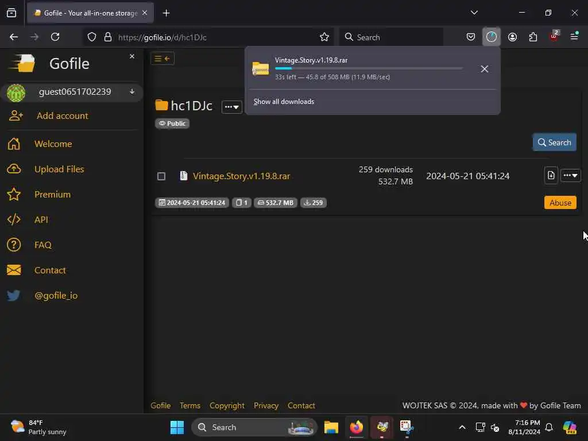Click Show all downloads

[x=284, y=102]
